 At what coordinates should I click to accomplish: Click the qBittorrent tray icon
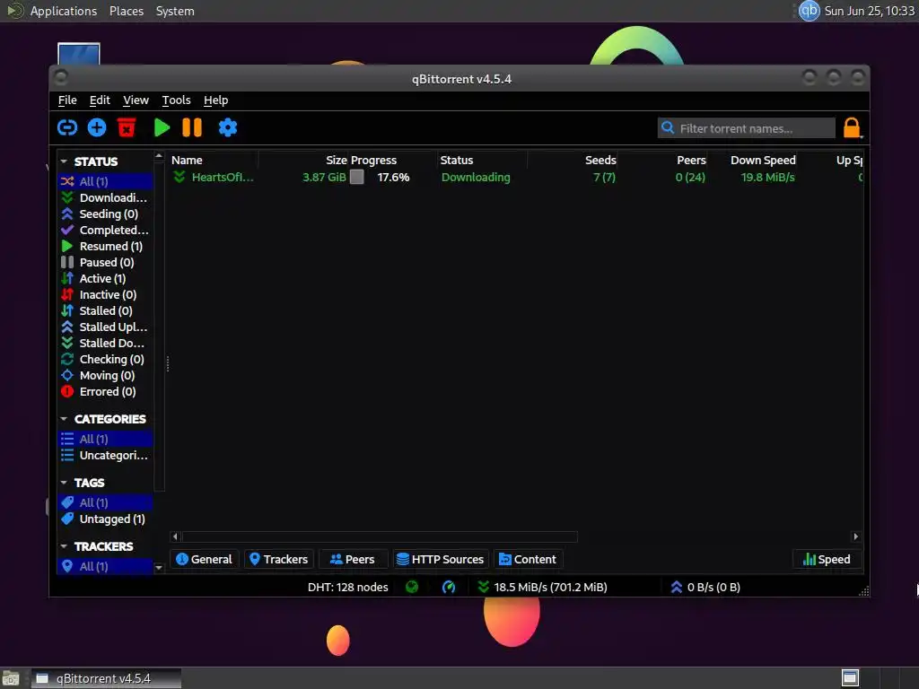click(809, 11)
